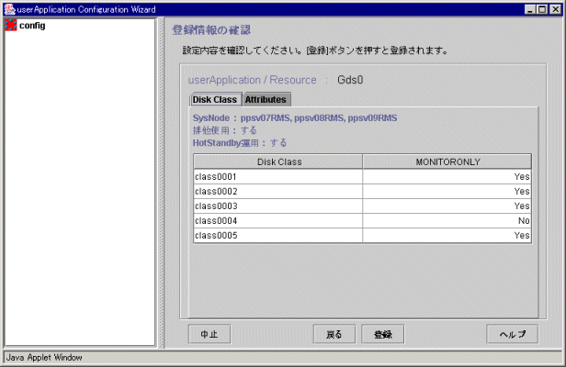
Task: Click the Java application icon in title bar
Action: point(9,8)
